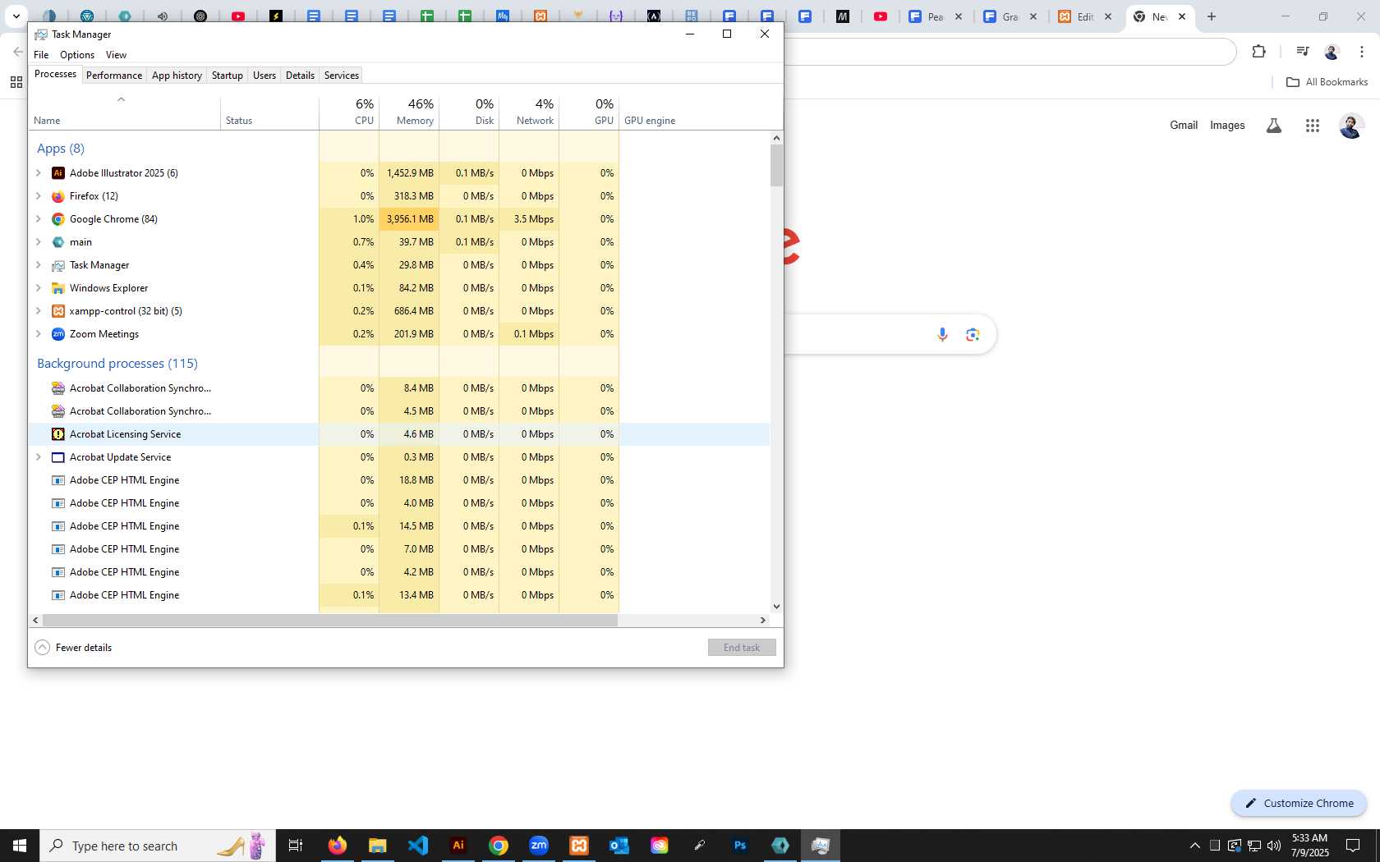Switch to the Performance tab
Screen dimensions: 1380x862
coord(114,76)
